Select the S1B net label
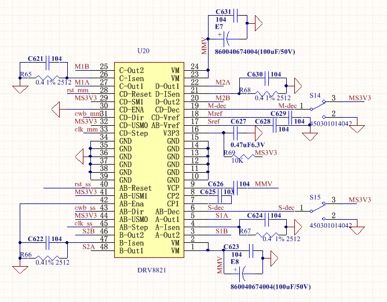This screenshot has height=302, width=387. pos(222,231)
